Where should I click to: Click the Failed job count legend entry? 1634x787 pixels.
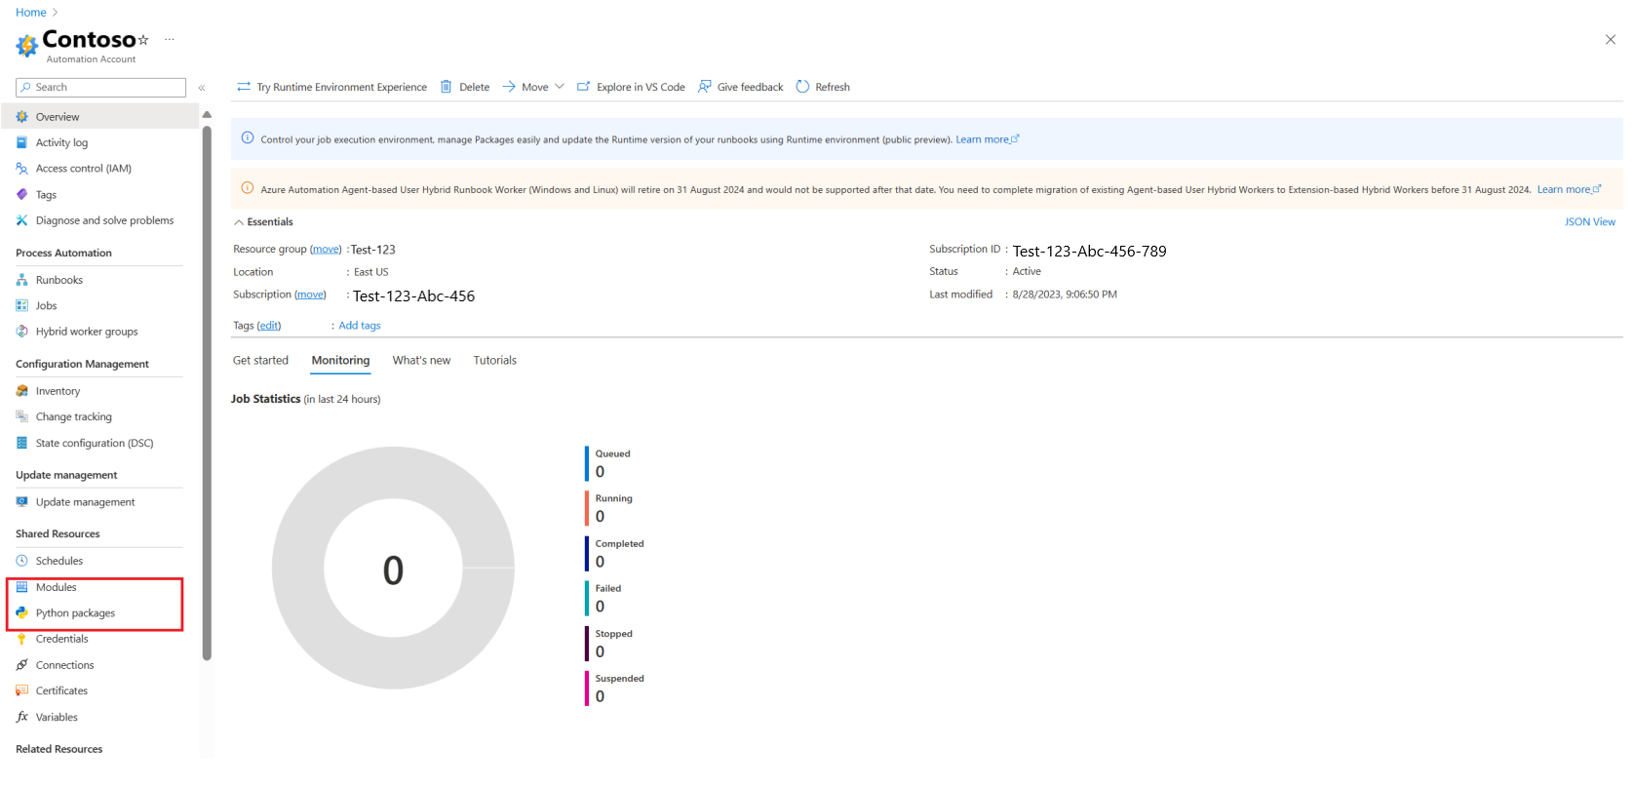coord(604,599)
